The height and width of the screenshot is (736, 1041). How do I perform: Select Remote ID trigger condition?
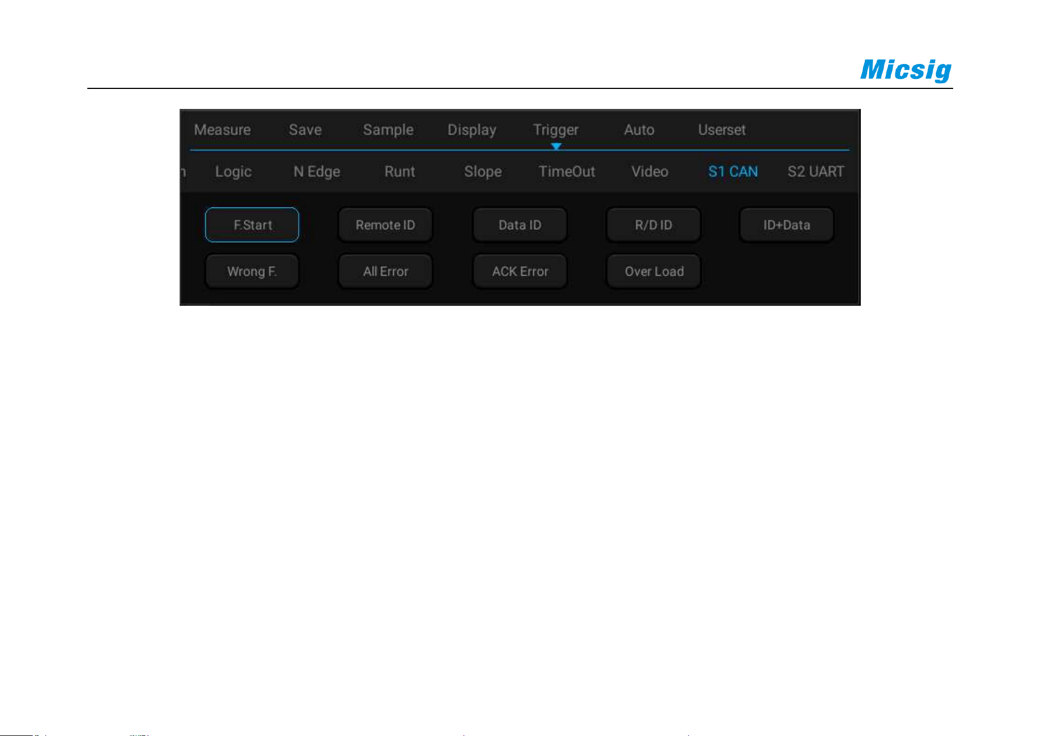385,225
